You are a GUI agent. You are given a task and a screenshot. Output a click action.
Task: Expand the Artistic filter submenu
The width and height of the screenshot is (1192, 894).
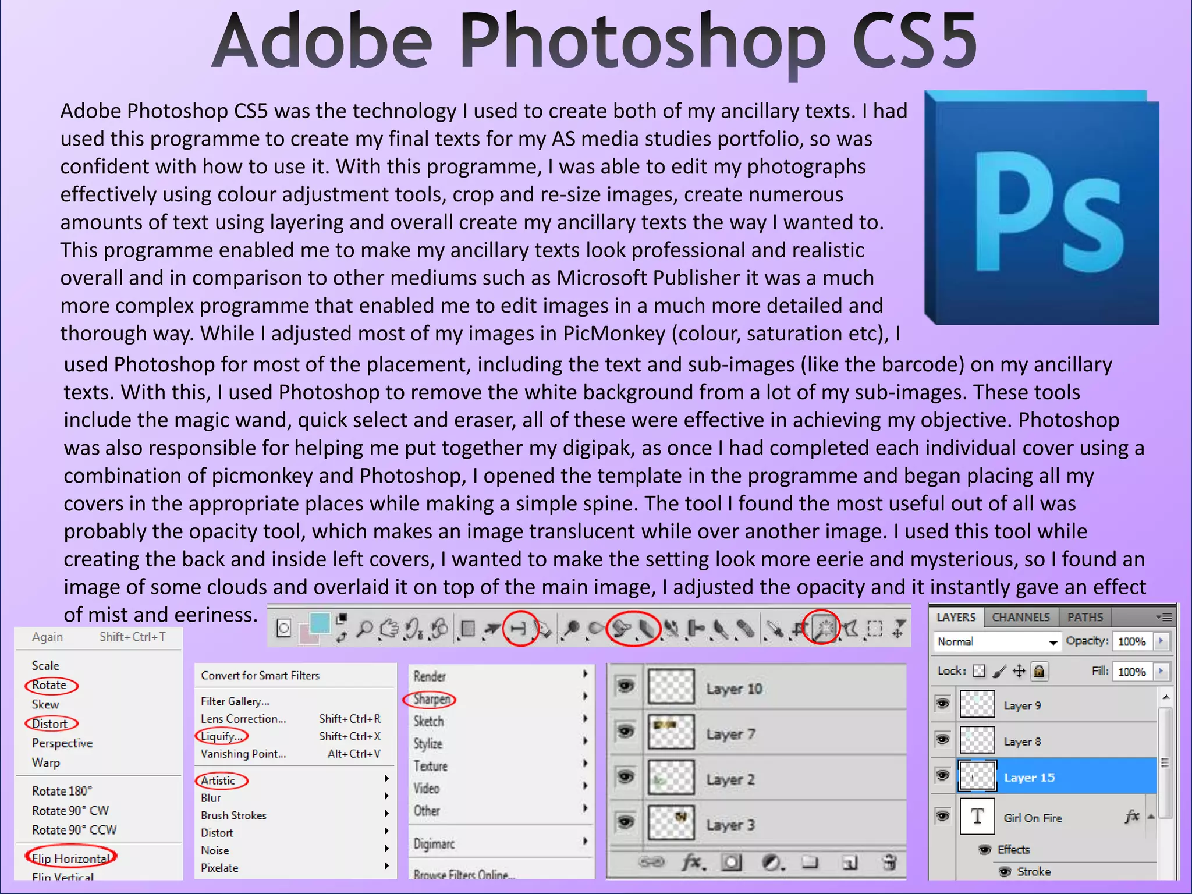295,780
